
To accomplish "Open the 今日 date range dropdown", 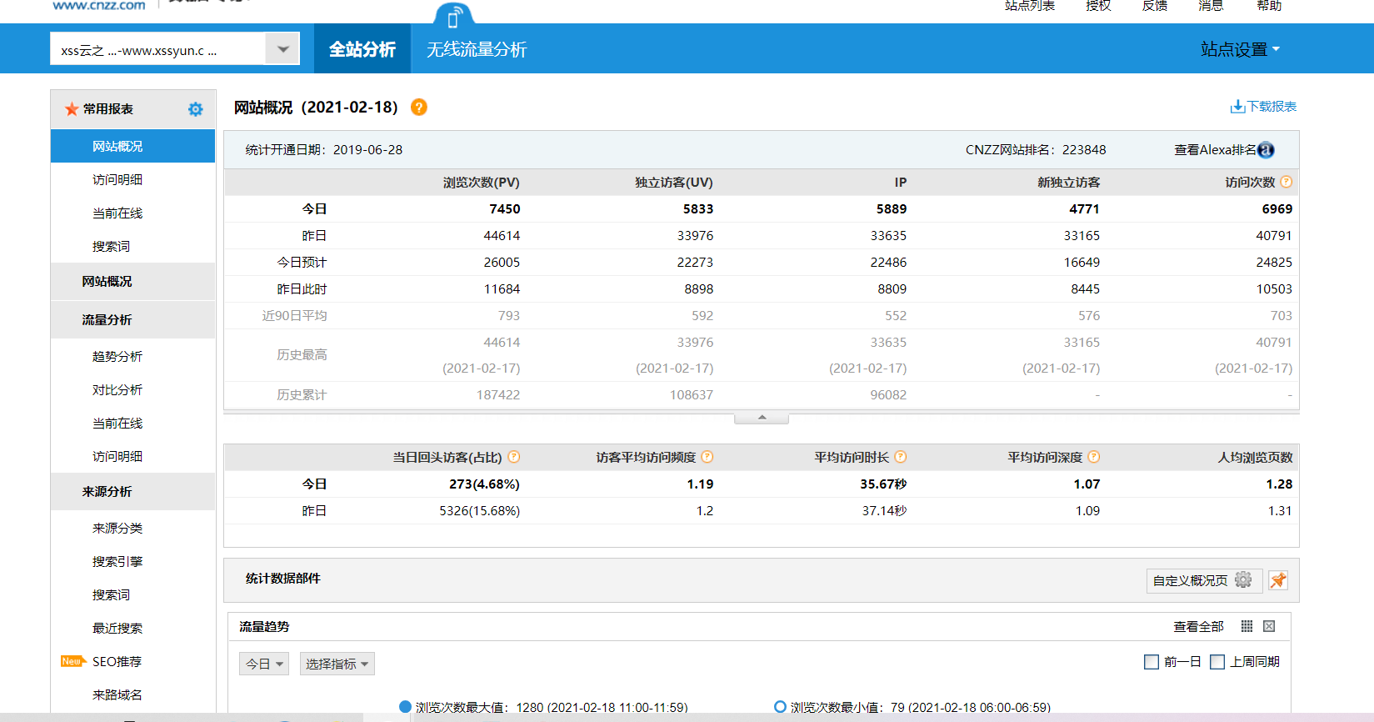I will click(x=264, y=664).
